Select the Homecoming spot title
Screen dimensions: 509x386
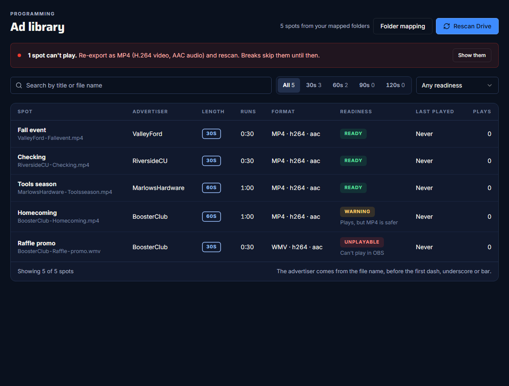tap(37, 213)
